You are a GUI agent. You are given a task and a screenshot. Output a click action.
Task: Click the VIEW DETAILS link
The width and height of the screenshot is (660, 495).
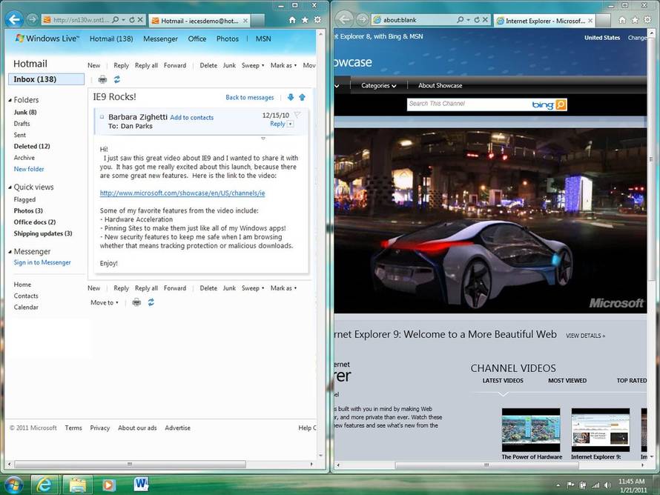tap(585, 336)
